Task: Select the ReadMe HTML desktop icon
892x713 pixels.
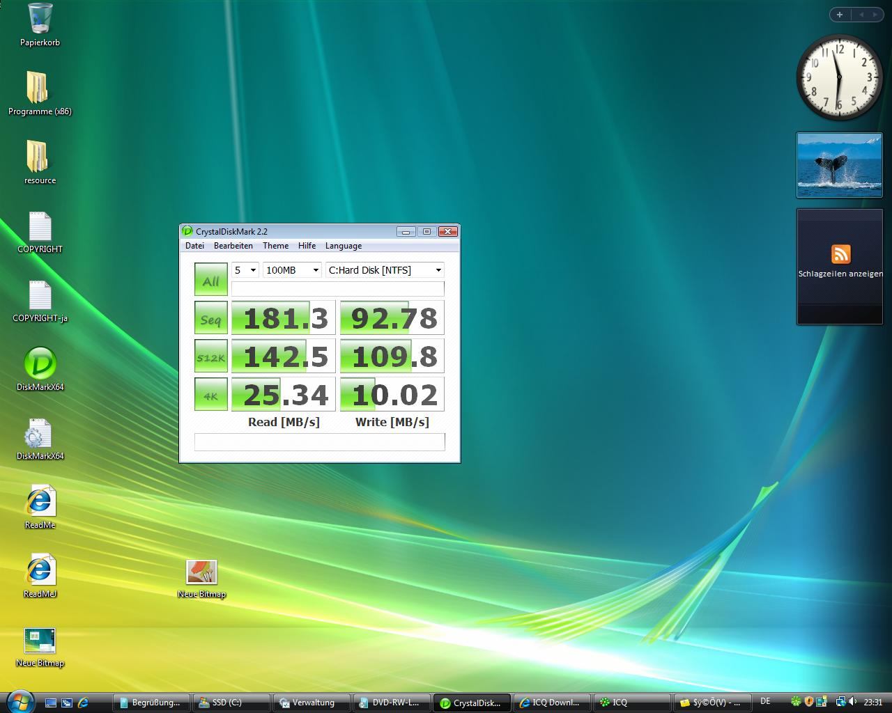Action: (x=40, y=502)
